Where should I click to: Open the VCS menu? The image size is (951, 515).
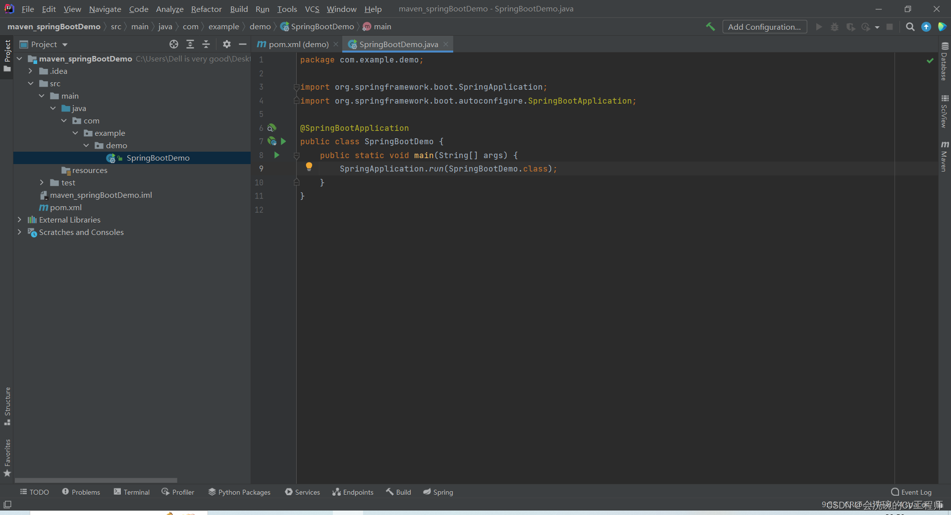point(312,9)
